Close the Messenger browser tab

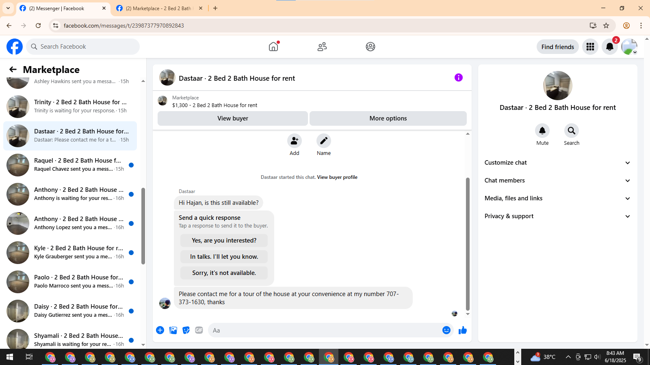click(x=104, y=8)
